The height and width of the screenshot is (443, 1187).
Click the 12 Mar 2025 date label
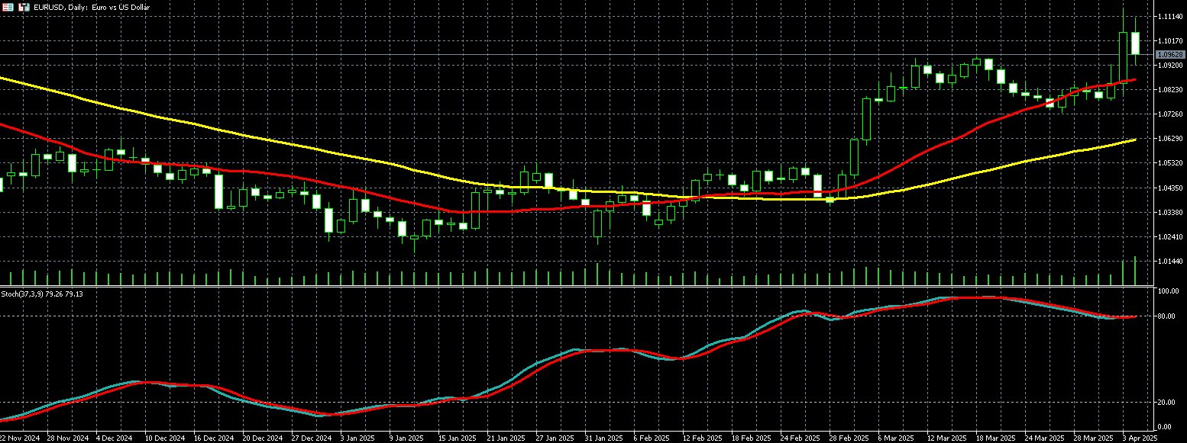946,438
